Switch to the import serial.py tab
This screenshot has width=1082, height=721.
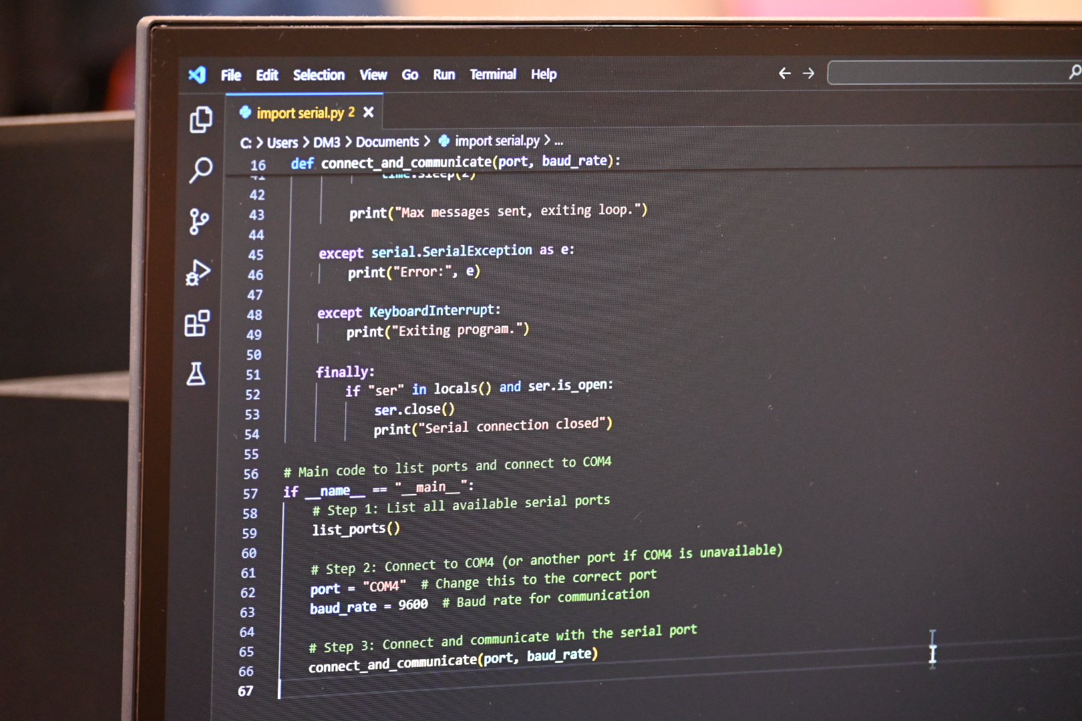299,113
